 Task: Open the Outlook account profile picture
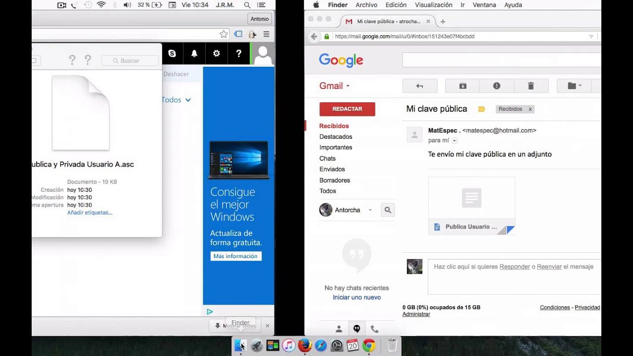263,54
